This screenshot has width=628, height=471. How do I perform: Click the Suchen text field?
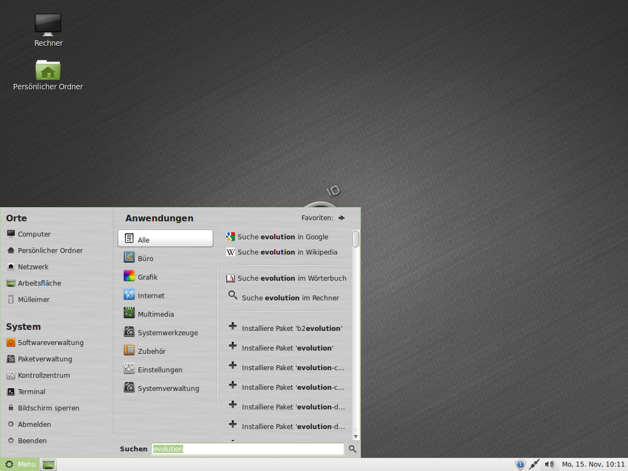point(247,449)
